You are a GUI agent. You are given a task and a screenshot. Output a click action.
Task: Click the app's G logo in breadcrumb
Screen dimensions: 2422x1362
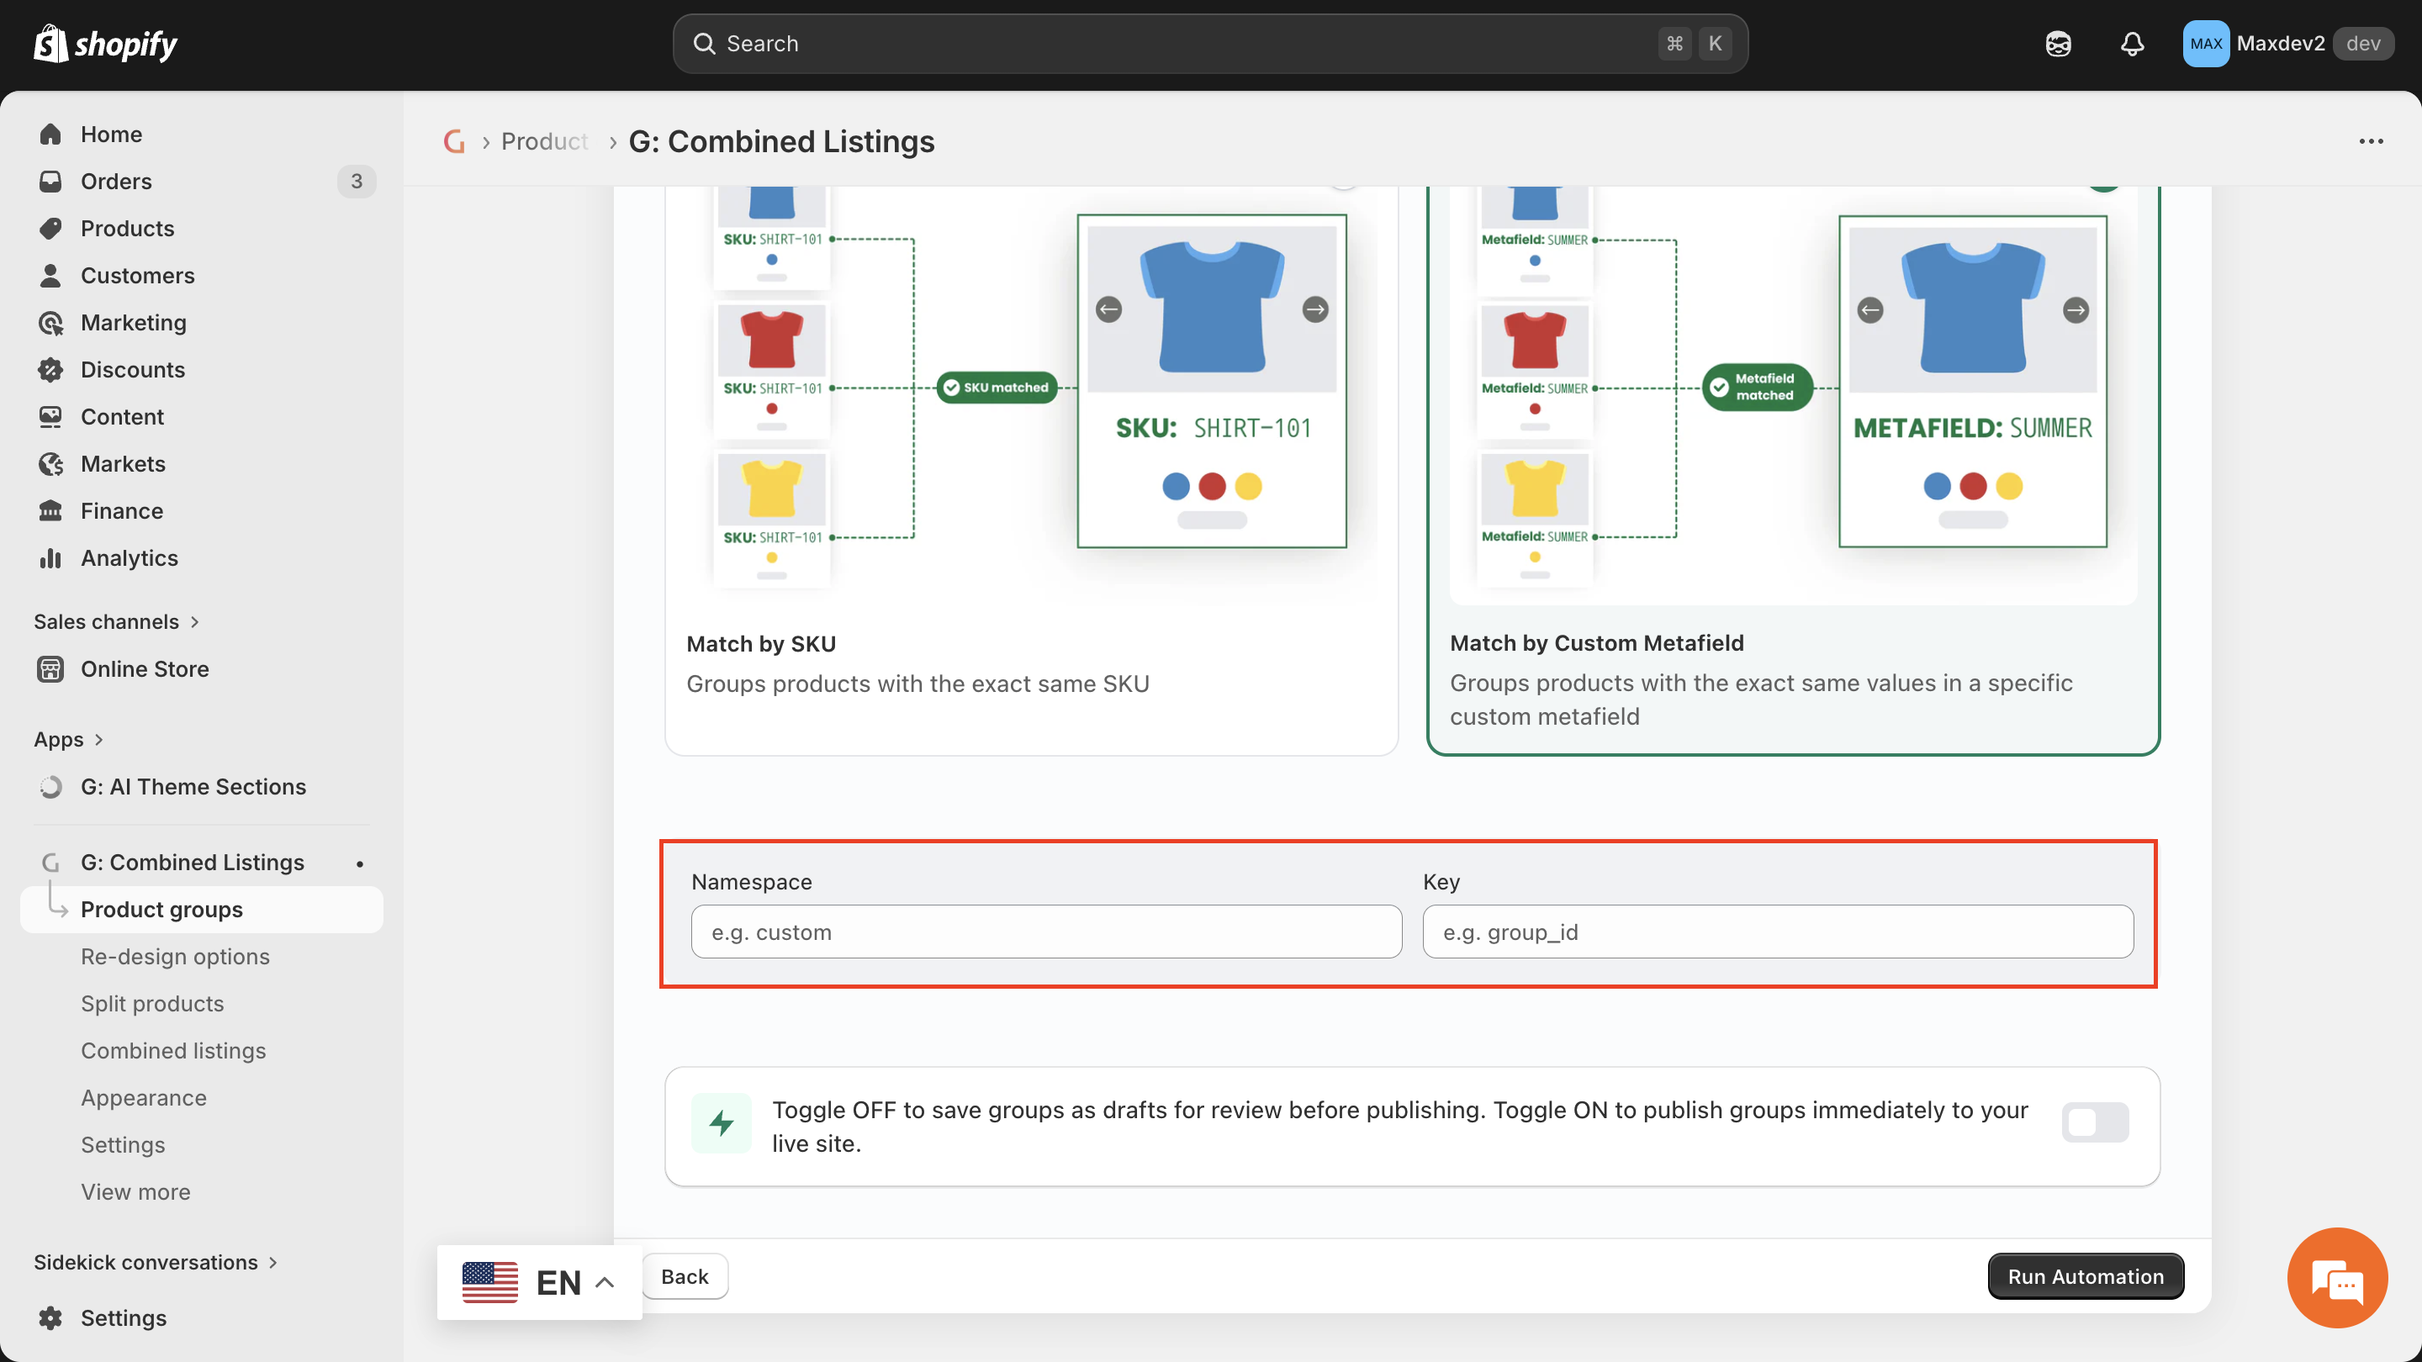[x=454, y=141]
